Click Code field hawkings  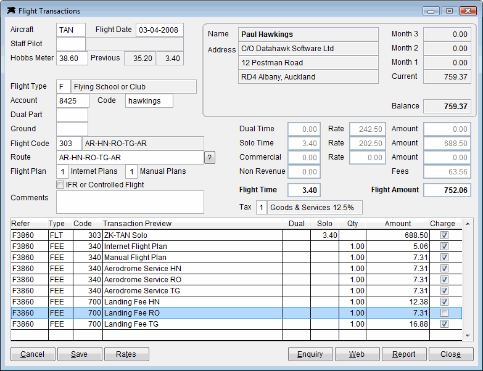(x=149, y=101)
